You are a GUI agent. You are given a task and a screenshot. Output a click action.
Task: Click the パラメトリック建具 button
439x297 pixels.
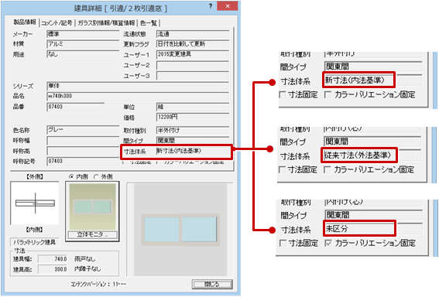tap(34, 242)
